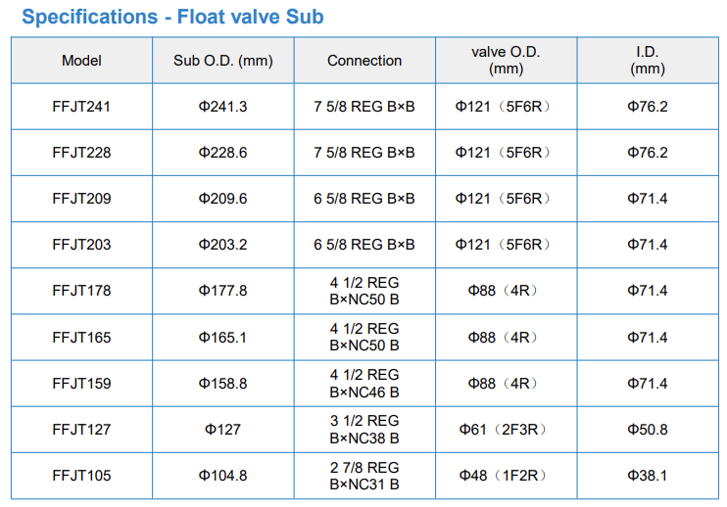Click the Φ209.6 Sub O.D. cell
727x507 pixels.
[223, 199]
